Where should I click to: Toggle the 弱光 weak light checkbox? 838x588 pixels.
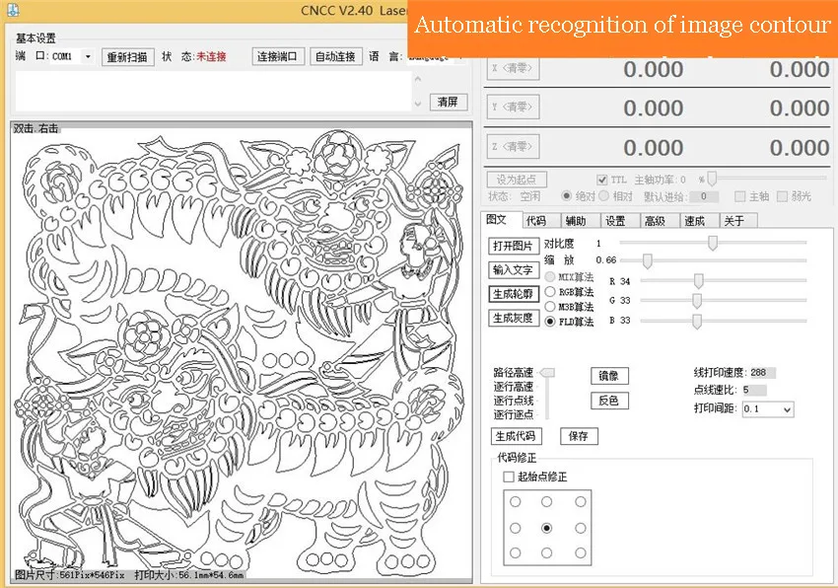tap(782, 196)
